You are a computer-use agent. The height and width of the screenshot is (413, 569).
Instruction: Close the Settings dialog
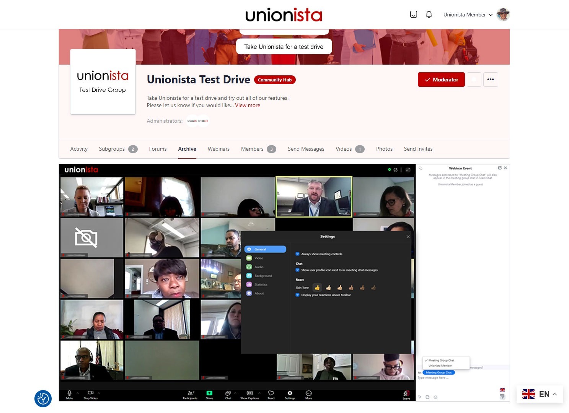pos(408,237)
